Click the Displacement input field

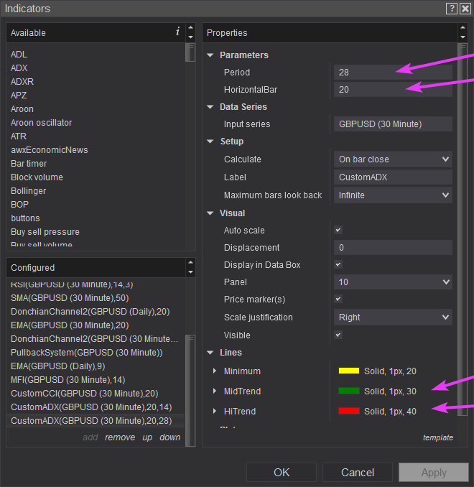point(393,248)
